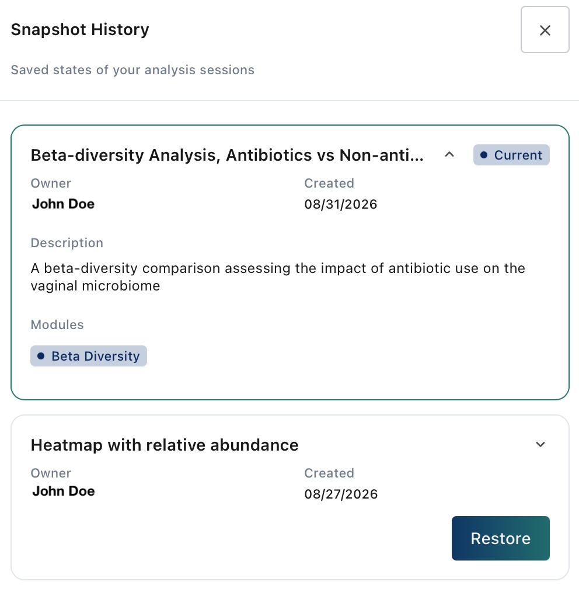579x602 pixels.
Task: Click the created date 08/31/2026
Action: point(340,204)
